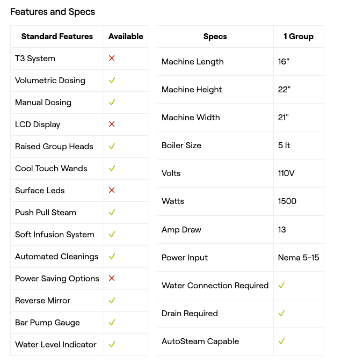Click the AutoSteam Capable checkmark
The height and width of the screenshot is (364, 342).
pos(281,341)
